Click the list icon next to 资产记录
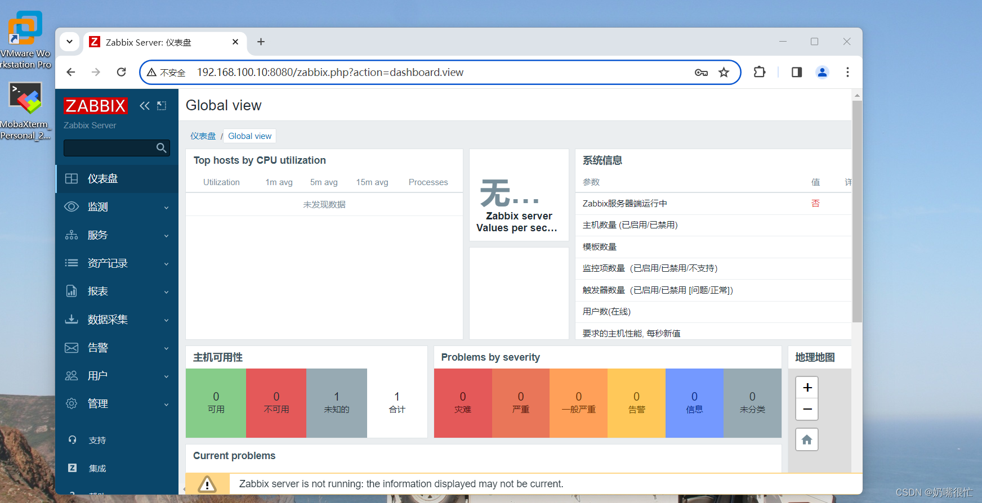 pos(72,263)
